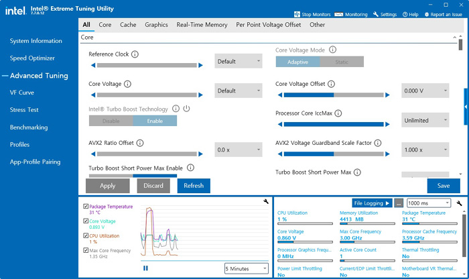The image size is (469, 279).
Task: Click the info icon beside Reference Clock
Action: click(135, 54)
